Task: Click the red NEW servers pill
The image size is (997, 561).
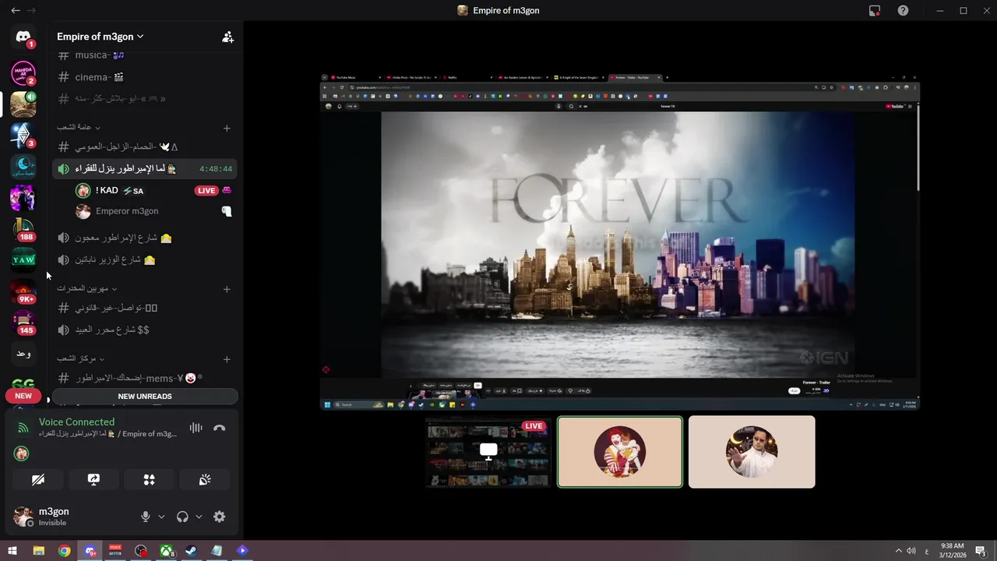Action: pos(23,396)
